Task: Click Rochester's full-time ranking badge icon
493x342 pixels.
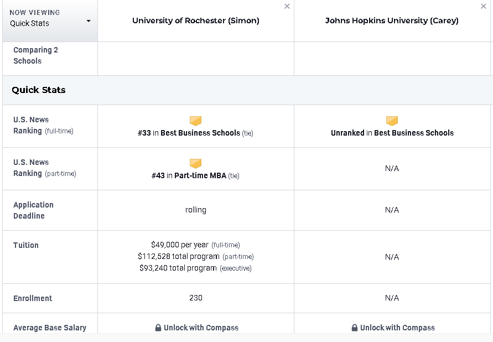Action: (x=195, y=121)
